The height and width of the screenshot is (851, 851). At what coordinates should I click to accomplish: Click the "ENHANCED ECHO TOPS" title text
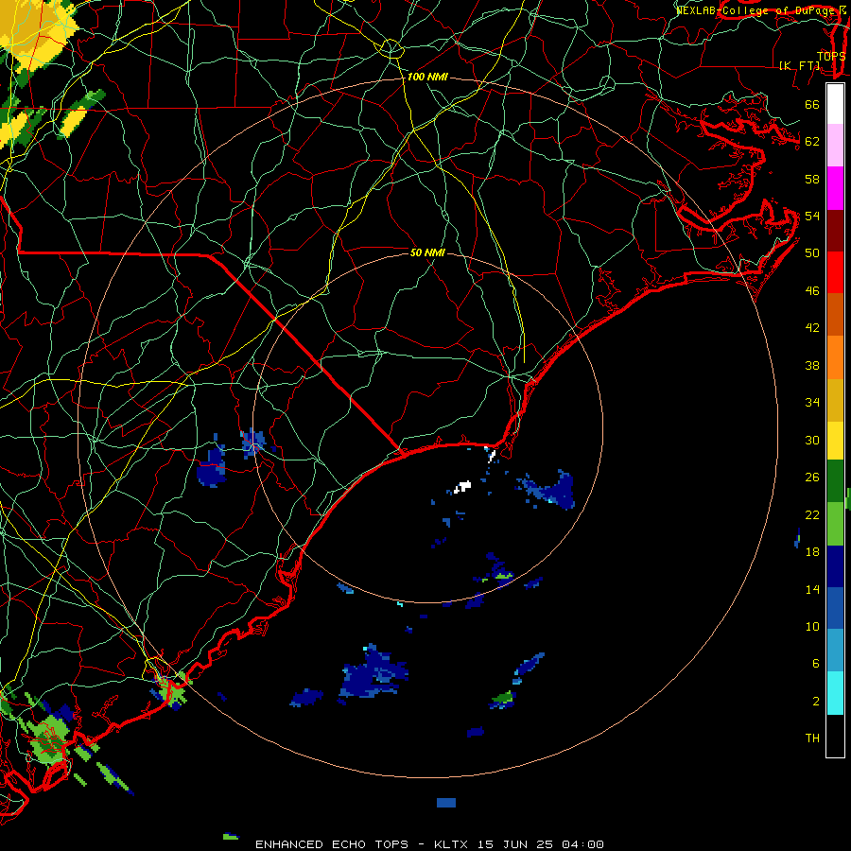pyautogui.click(x=332, y=844)
